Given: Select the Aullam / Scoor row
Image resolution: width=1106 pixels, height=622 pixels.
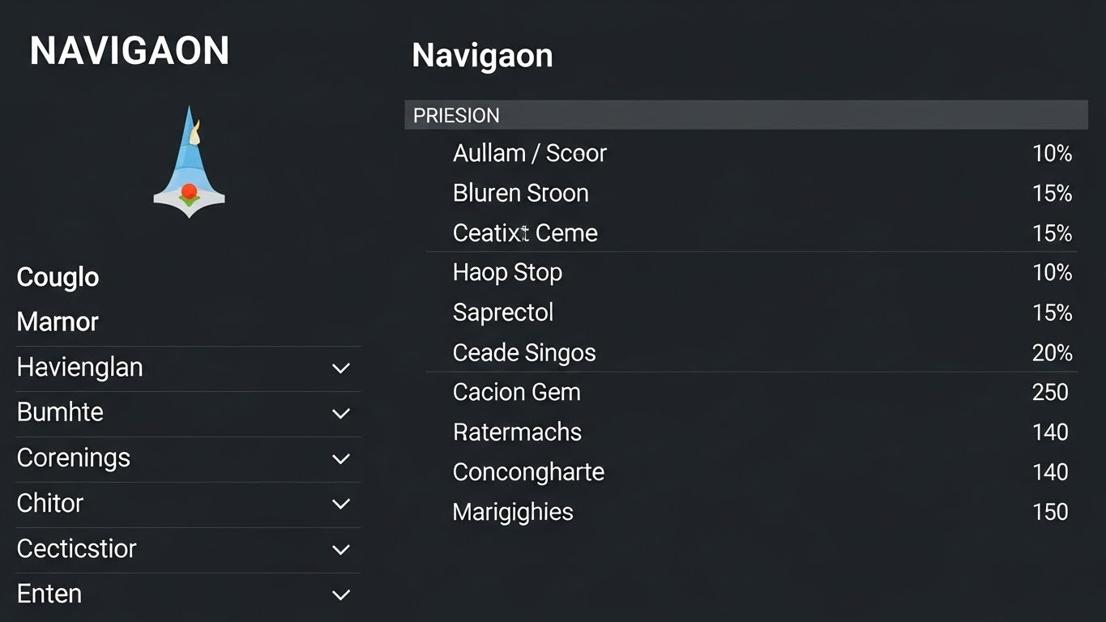Looking at the screenshot, I should click(530, 153).
